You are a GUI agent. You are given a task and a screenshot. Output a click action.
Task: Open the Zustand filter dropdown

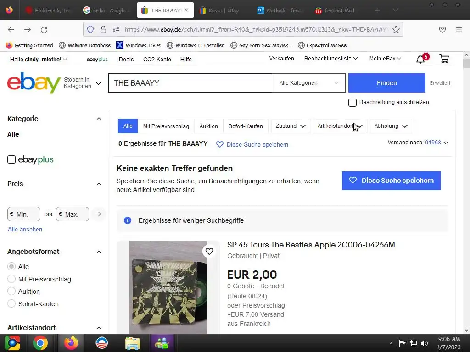tap(291, 126)
